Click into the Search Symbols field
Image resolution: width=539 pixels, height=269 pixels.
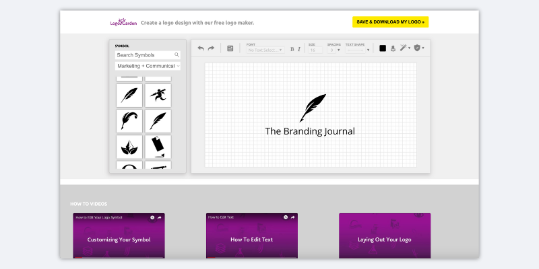[x=144, y=55]
